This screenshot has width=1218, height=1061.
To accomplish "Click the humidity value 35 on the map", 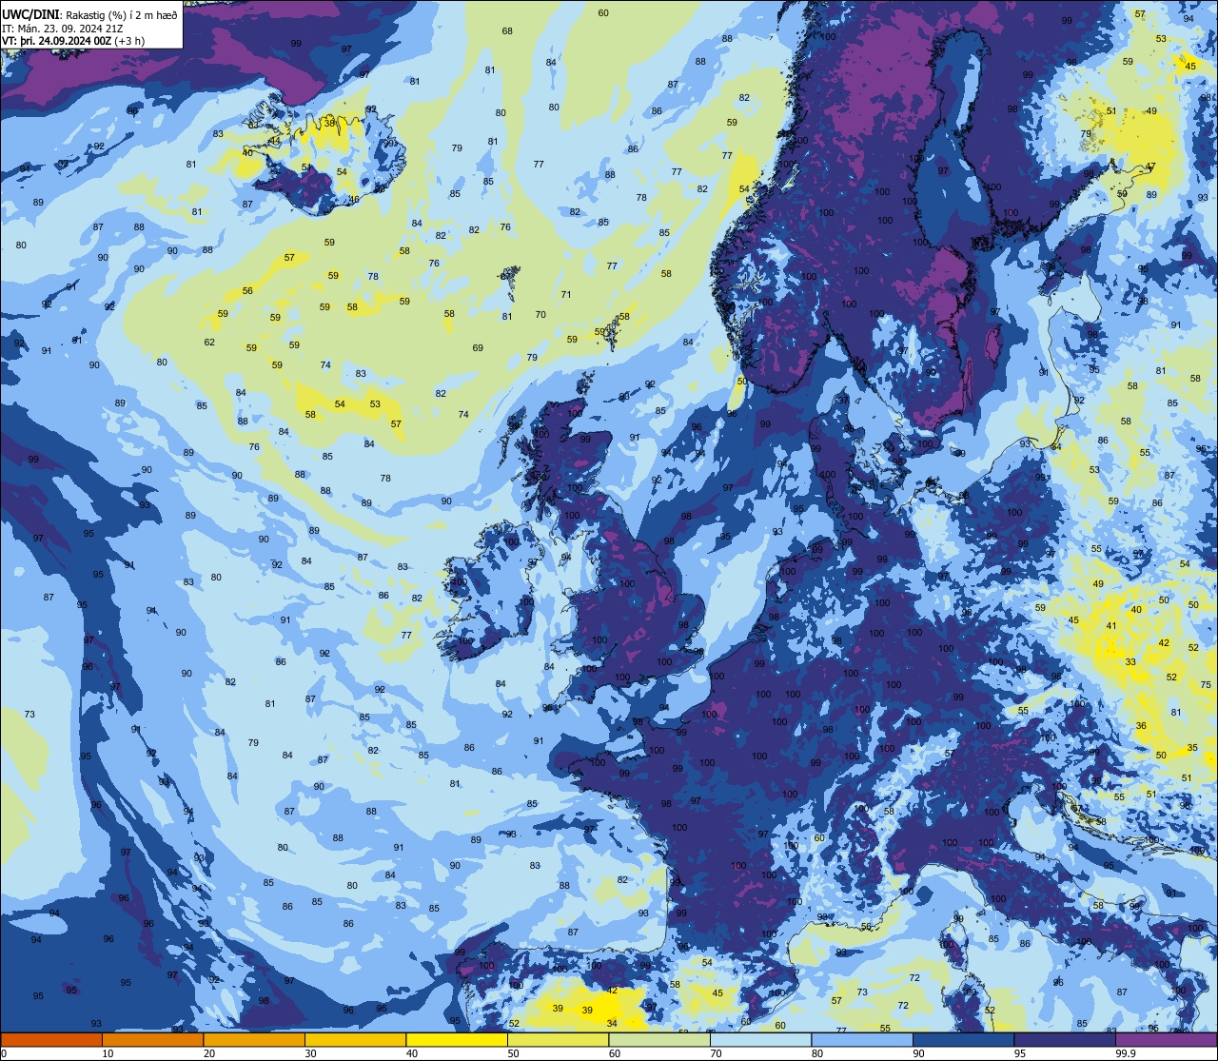I will click(x=1192, y=748).
